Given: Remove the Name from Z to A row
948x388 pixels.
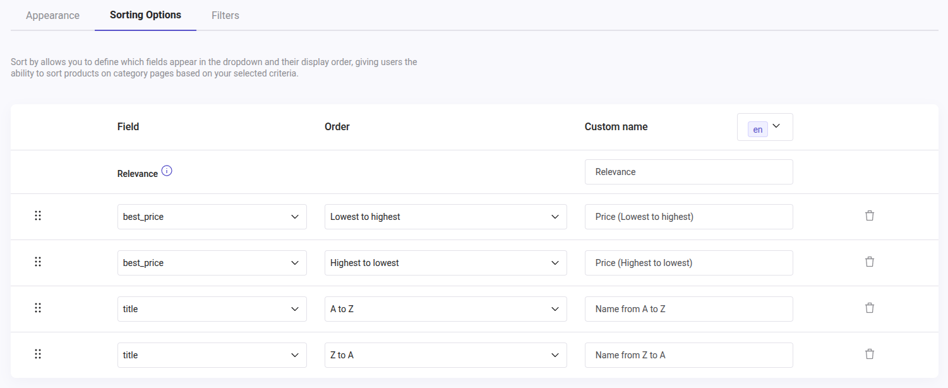Looking at the screenshot, I should coord(869,355).
